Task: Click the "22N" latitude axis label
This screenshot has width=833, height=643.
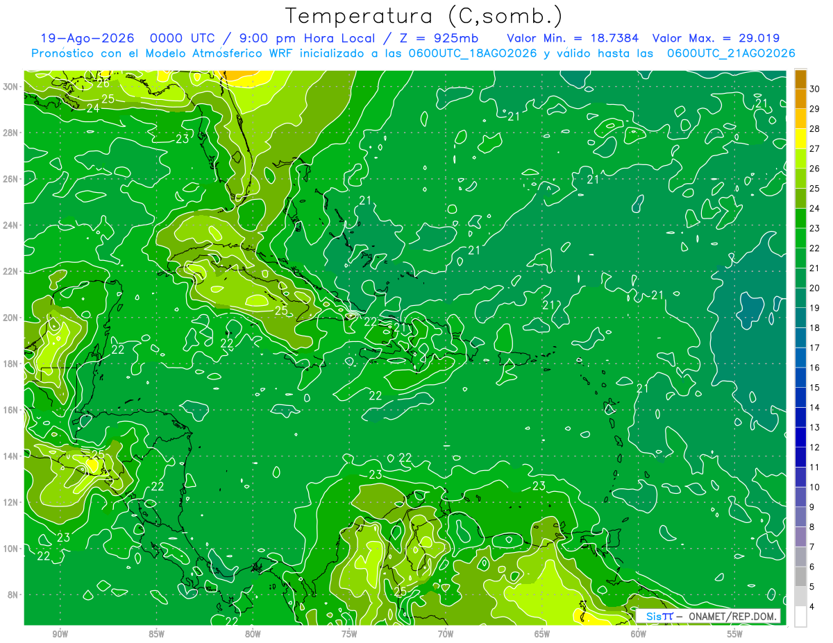Action: pos(12,271)
